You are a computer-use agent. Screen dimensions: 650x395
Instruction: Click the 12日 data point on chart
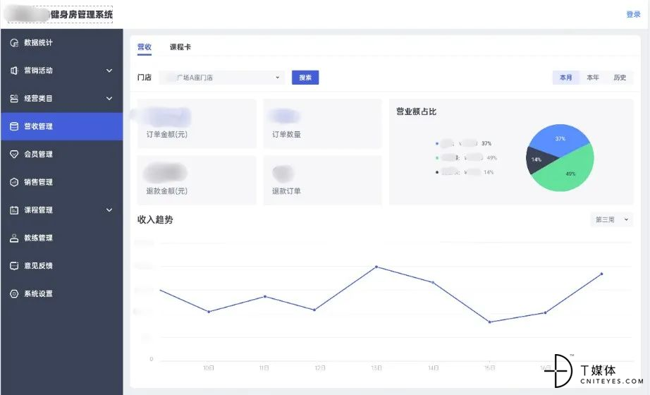(314, 310)
